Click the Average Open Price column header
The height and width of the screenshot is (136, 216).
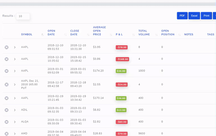click(x=99, y=31)
